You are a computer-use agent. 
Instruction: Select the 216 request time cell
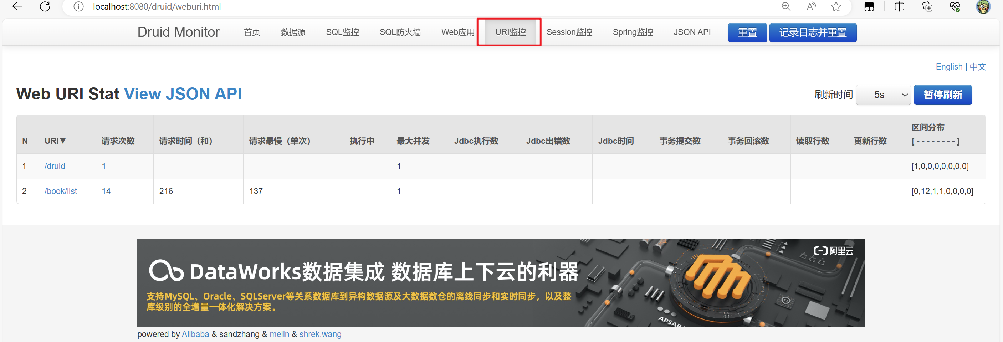198,191
